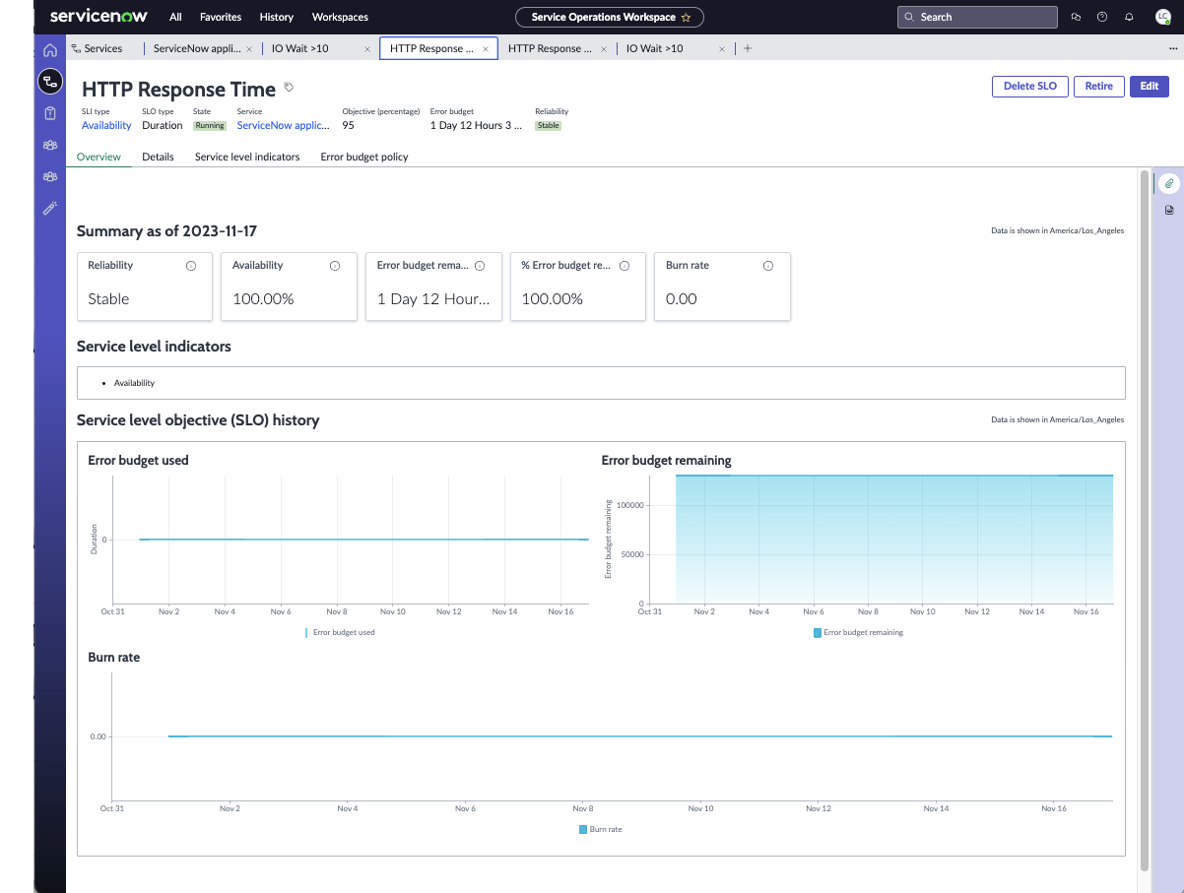Close the first IO Wait >10 tab
This screenshot has height=893, width=1184.
point(367,48)
